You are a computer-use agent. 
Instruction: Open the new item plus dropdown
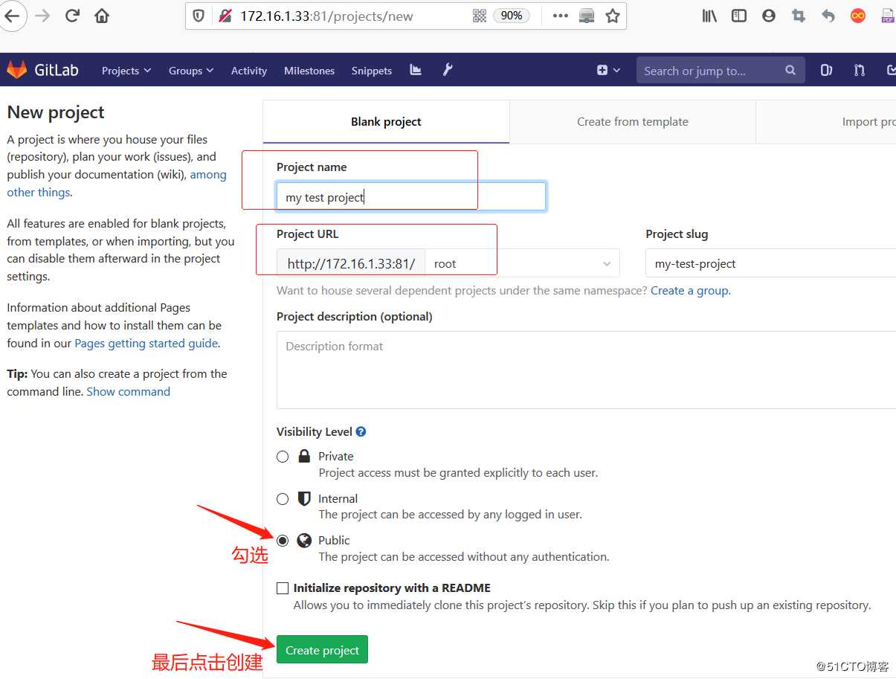point(608,70)
